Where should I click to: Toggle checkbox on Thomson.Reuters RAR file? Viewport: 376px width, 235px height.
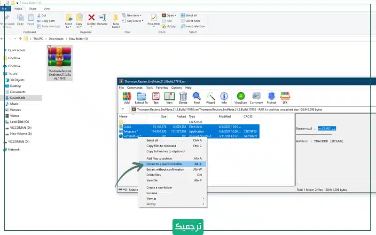(x=49, y=47)
